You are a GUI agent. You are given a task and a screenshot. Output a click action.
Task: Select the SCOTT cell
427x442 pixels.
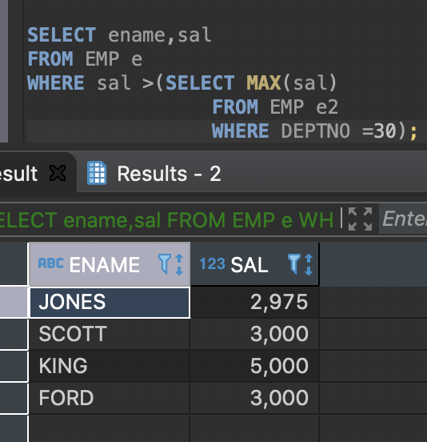pyautogui.click(x=110, y=334)
